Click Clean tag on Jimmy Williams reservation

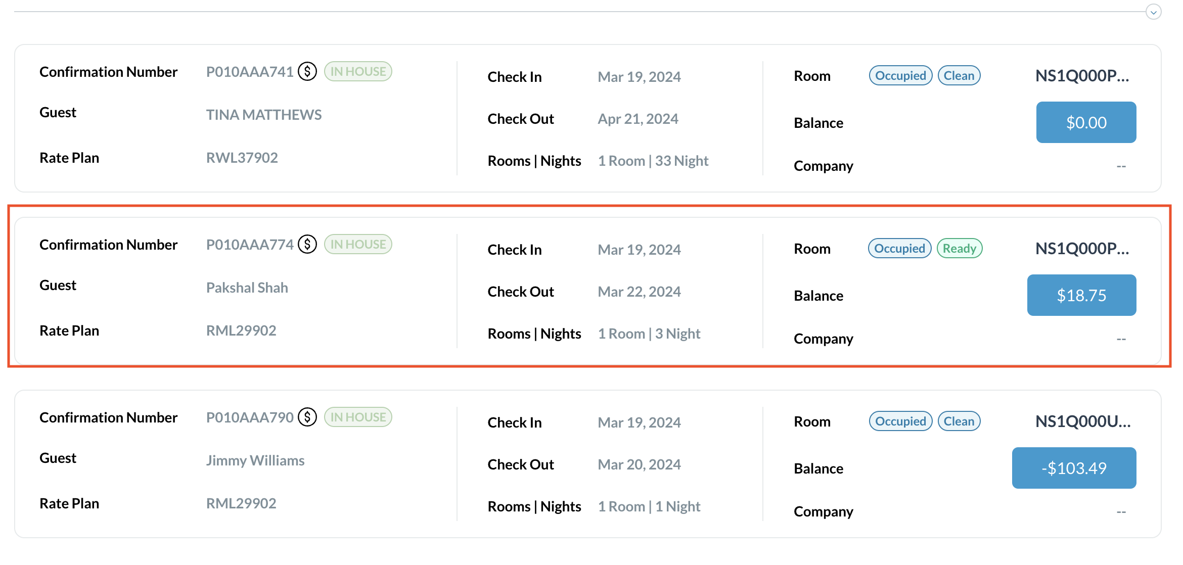click(959, 421)
